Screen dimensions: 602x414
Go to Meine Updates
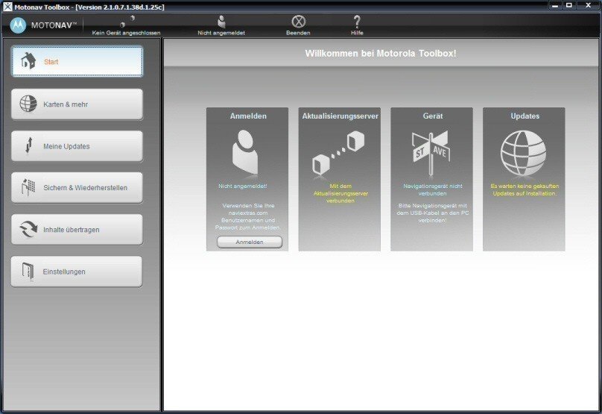[x=77, y=146]
